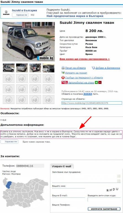View the rear spare-wheel thumbnail photo
The image size is (123, 213).
pos(35,68)
